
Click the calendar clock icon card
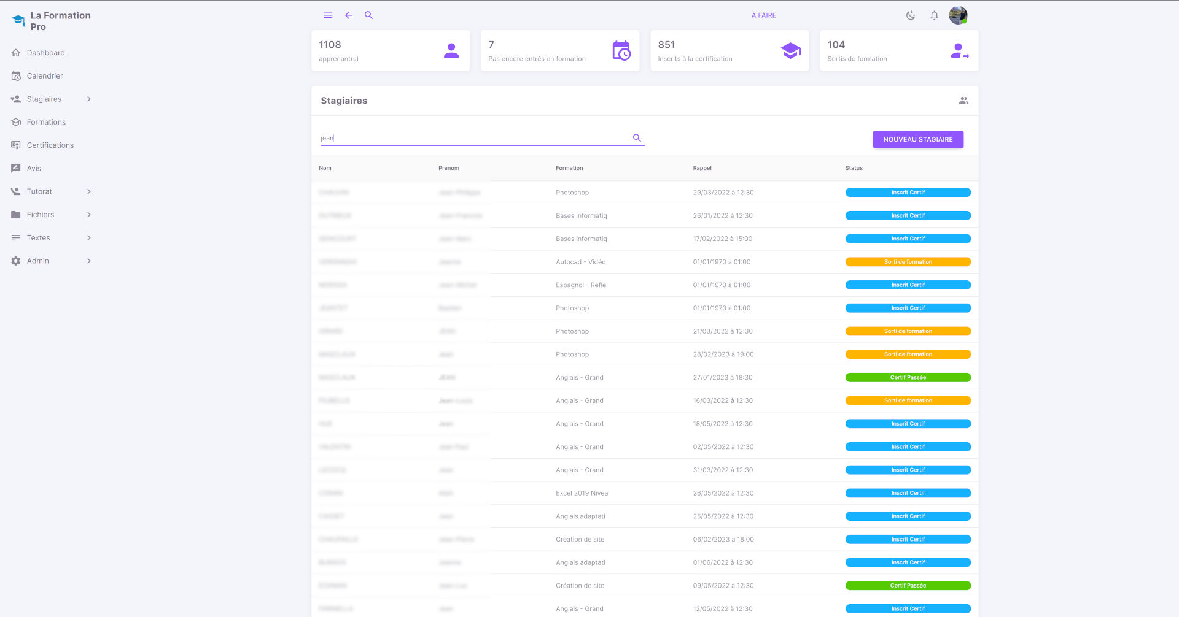621,51
